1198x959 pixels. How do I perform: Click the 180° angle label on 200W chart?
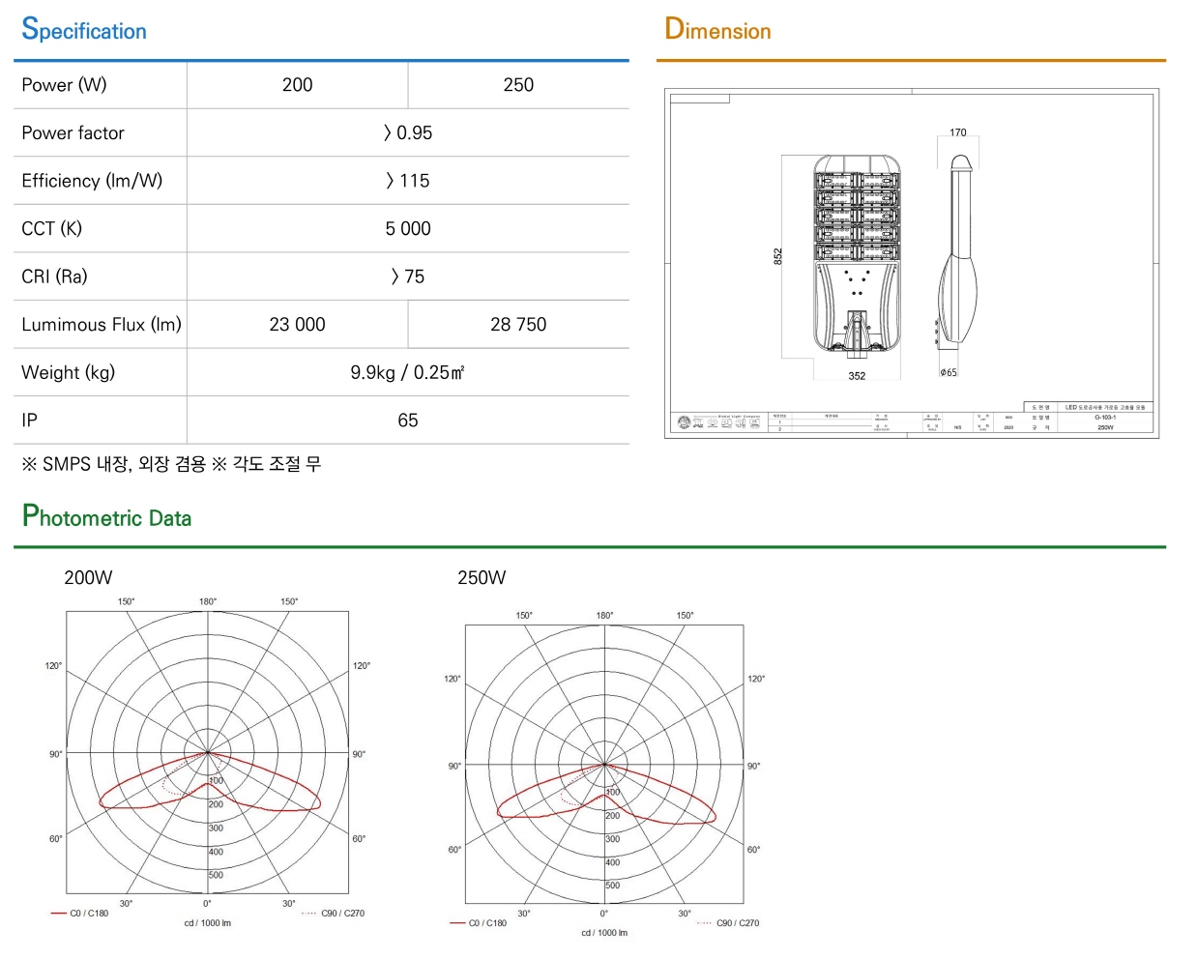point(208,601)
